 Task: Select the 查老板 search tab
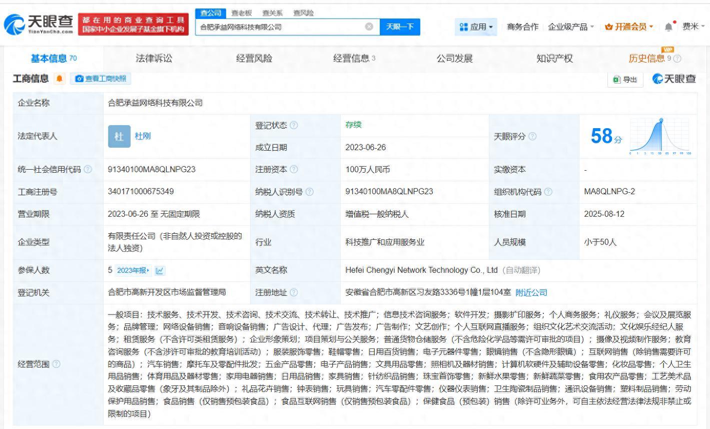[242, 13]
